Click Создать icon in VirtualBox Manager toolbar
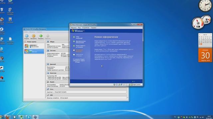This screenshot has width=213, height=119. pos(27,37)
